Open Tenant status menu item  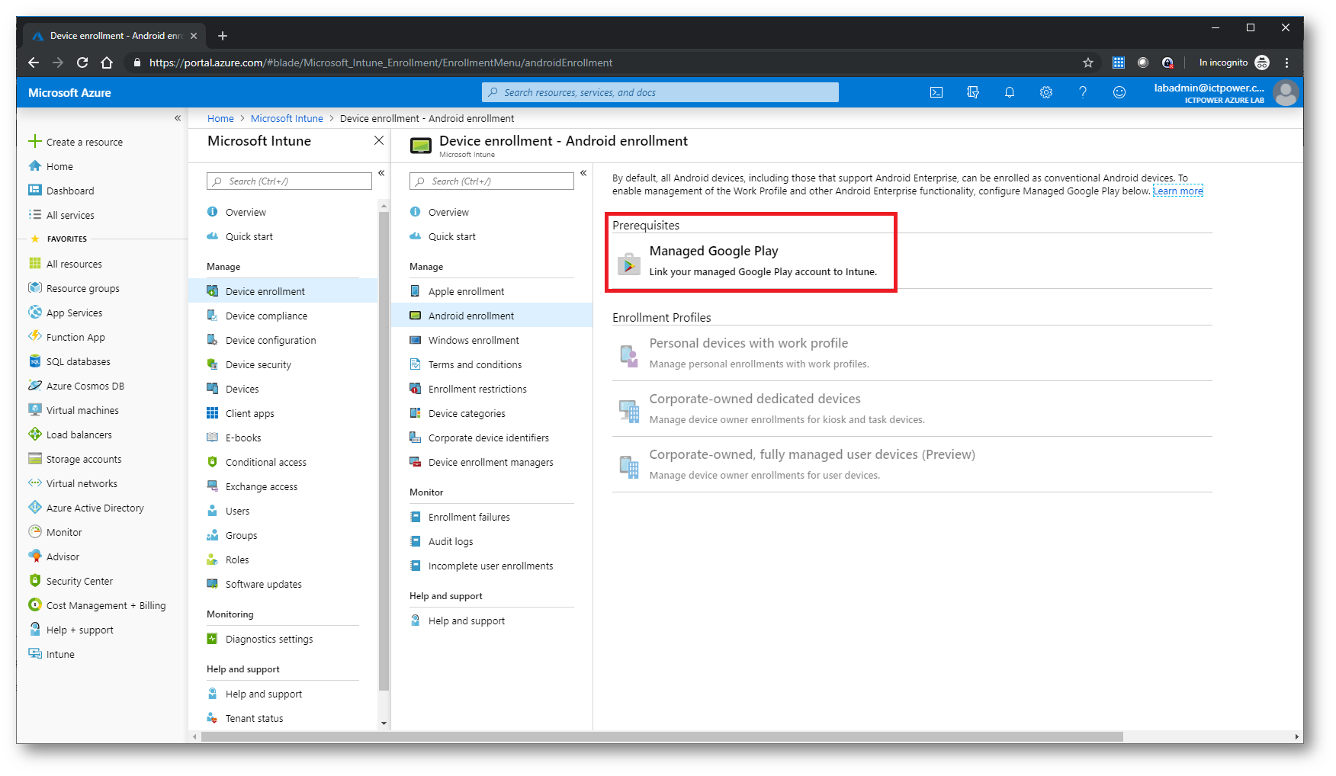283,718
